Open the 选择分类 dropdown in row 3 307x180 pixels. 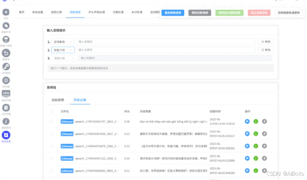[64, 58]
